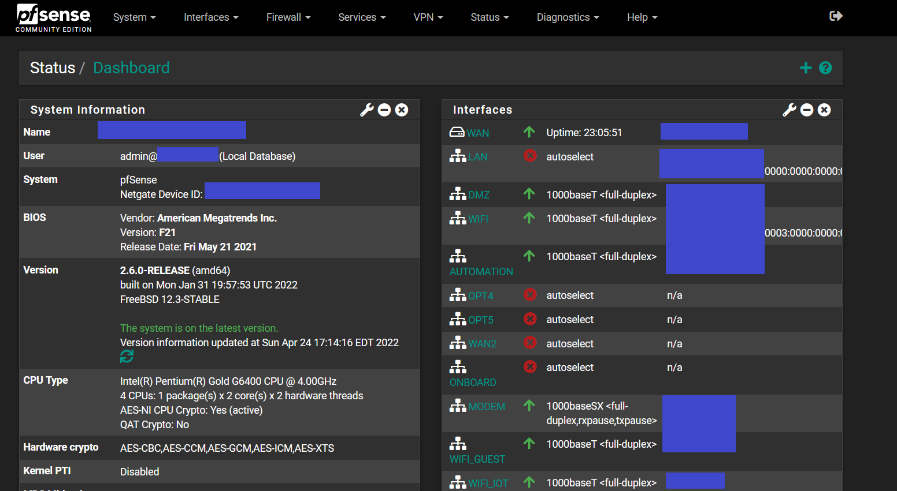Close the Interfaces widget
Viewport: 897px width, 491px height.
click(x=824, y=110)
